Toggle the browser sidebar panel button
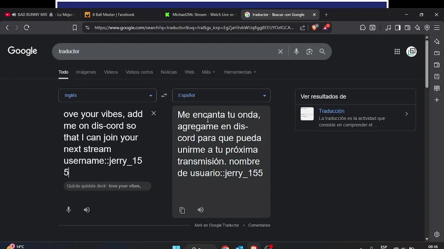This screenshot has height=249, width=444. tap(398, 28)
